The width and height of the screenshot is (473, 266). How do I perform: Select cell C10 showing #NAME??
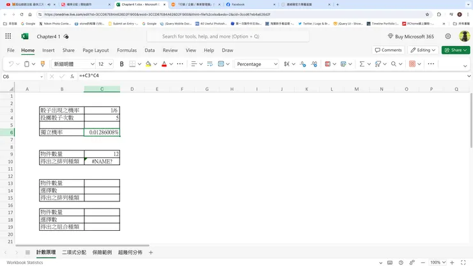click(102, 161)
